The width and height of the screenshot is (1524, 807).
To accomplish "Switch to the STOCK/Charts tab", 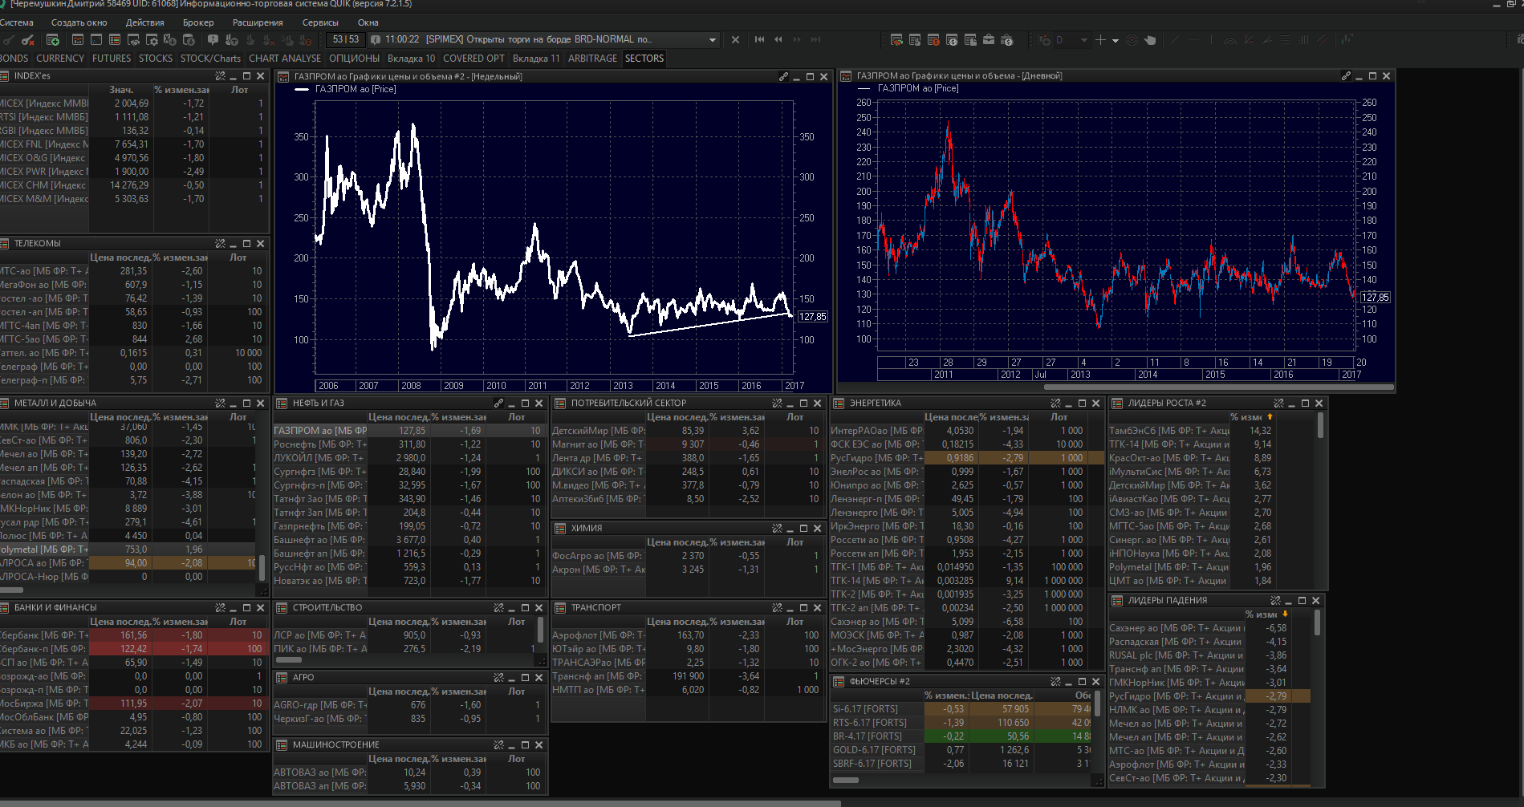I will [x=210, y=59].
